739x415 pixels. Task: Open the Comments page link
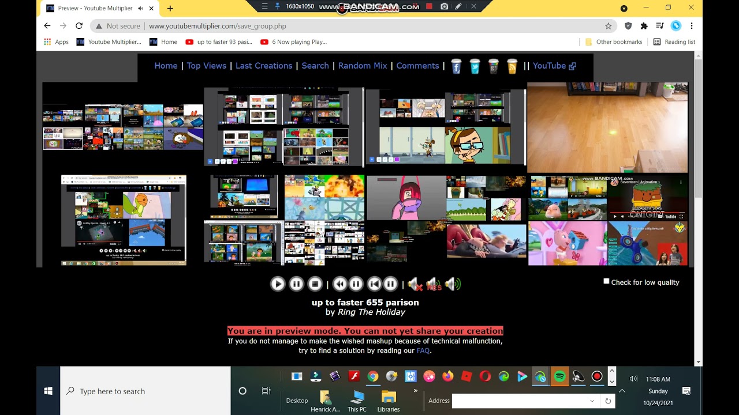point(418,66)
